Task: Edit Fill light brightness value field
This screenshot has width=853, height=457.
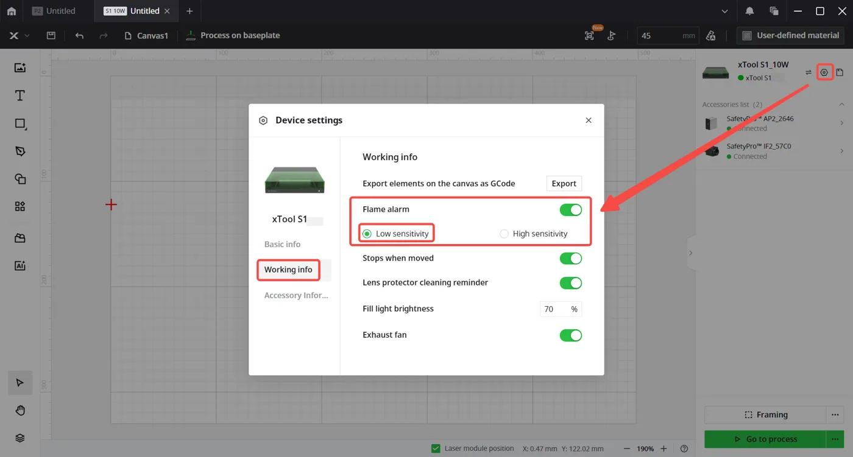Action: click(x=561, y=309)
